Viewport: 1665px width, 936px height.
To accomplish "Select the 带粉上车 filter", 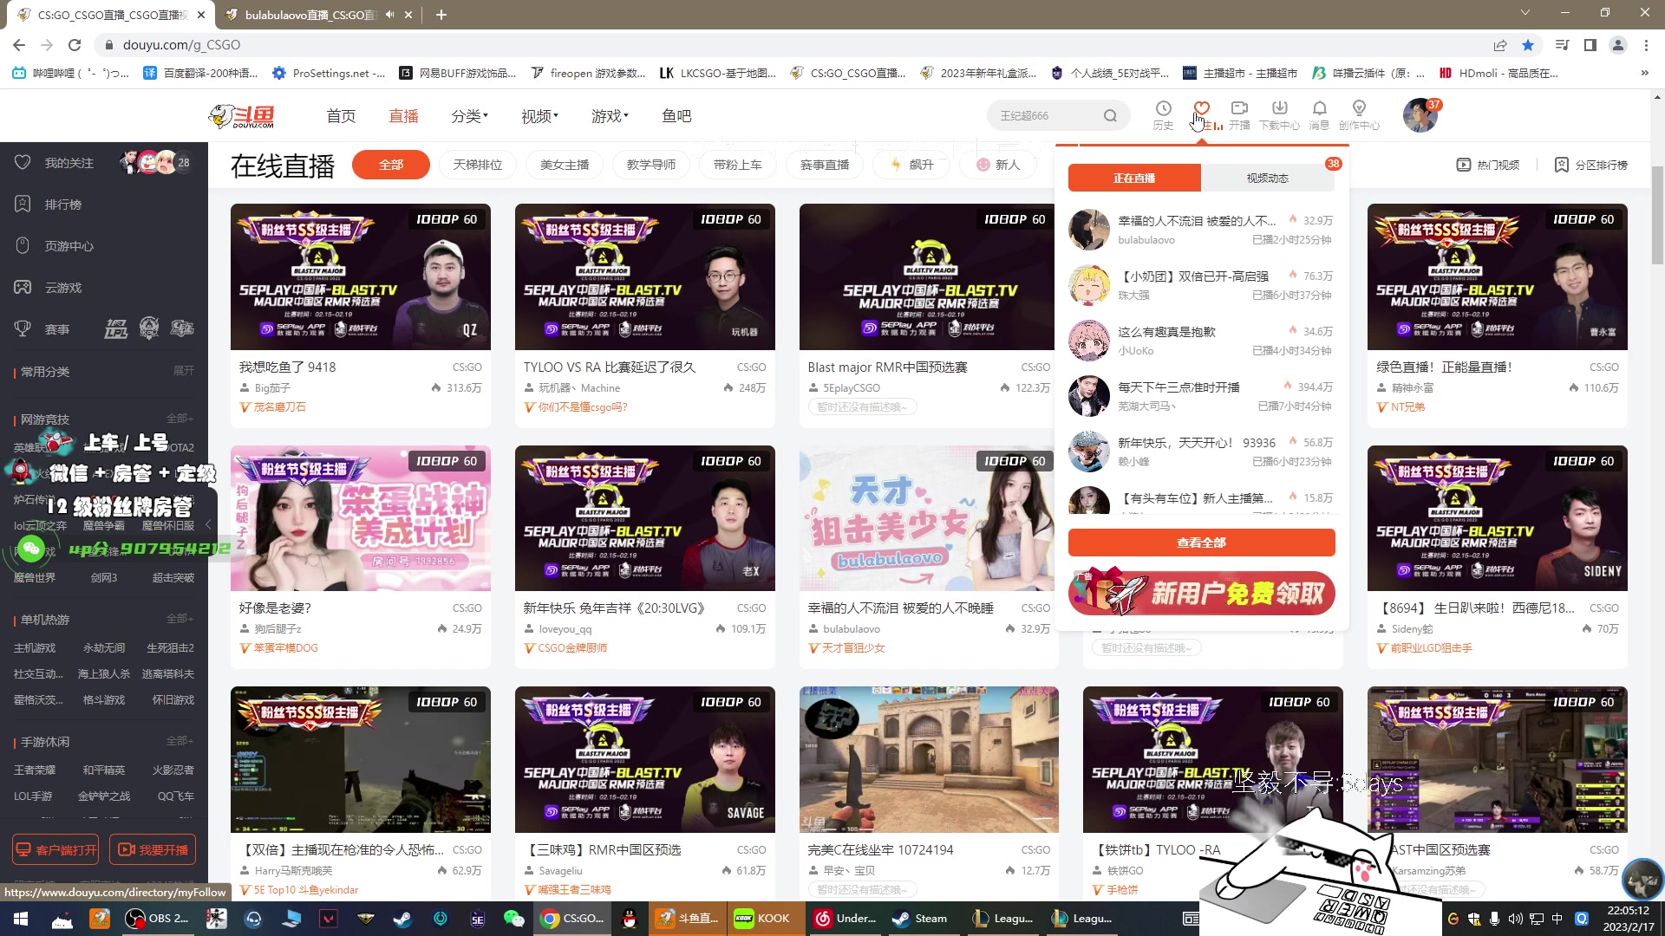I will click(x=738, y=165).
